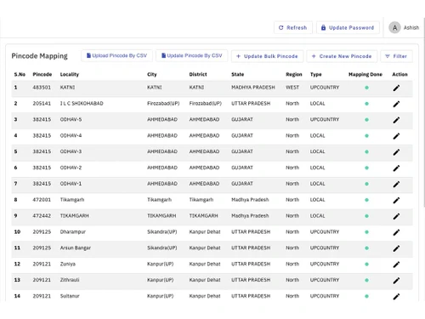Viewport: 425px width, 319px height.
Task: Click LOCAL type in ODHAV-1 row
Action: coord(317,184)
